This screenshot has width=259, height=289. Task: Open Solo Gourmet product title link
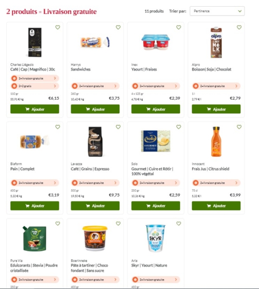click(x=152, y=171)
